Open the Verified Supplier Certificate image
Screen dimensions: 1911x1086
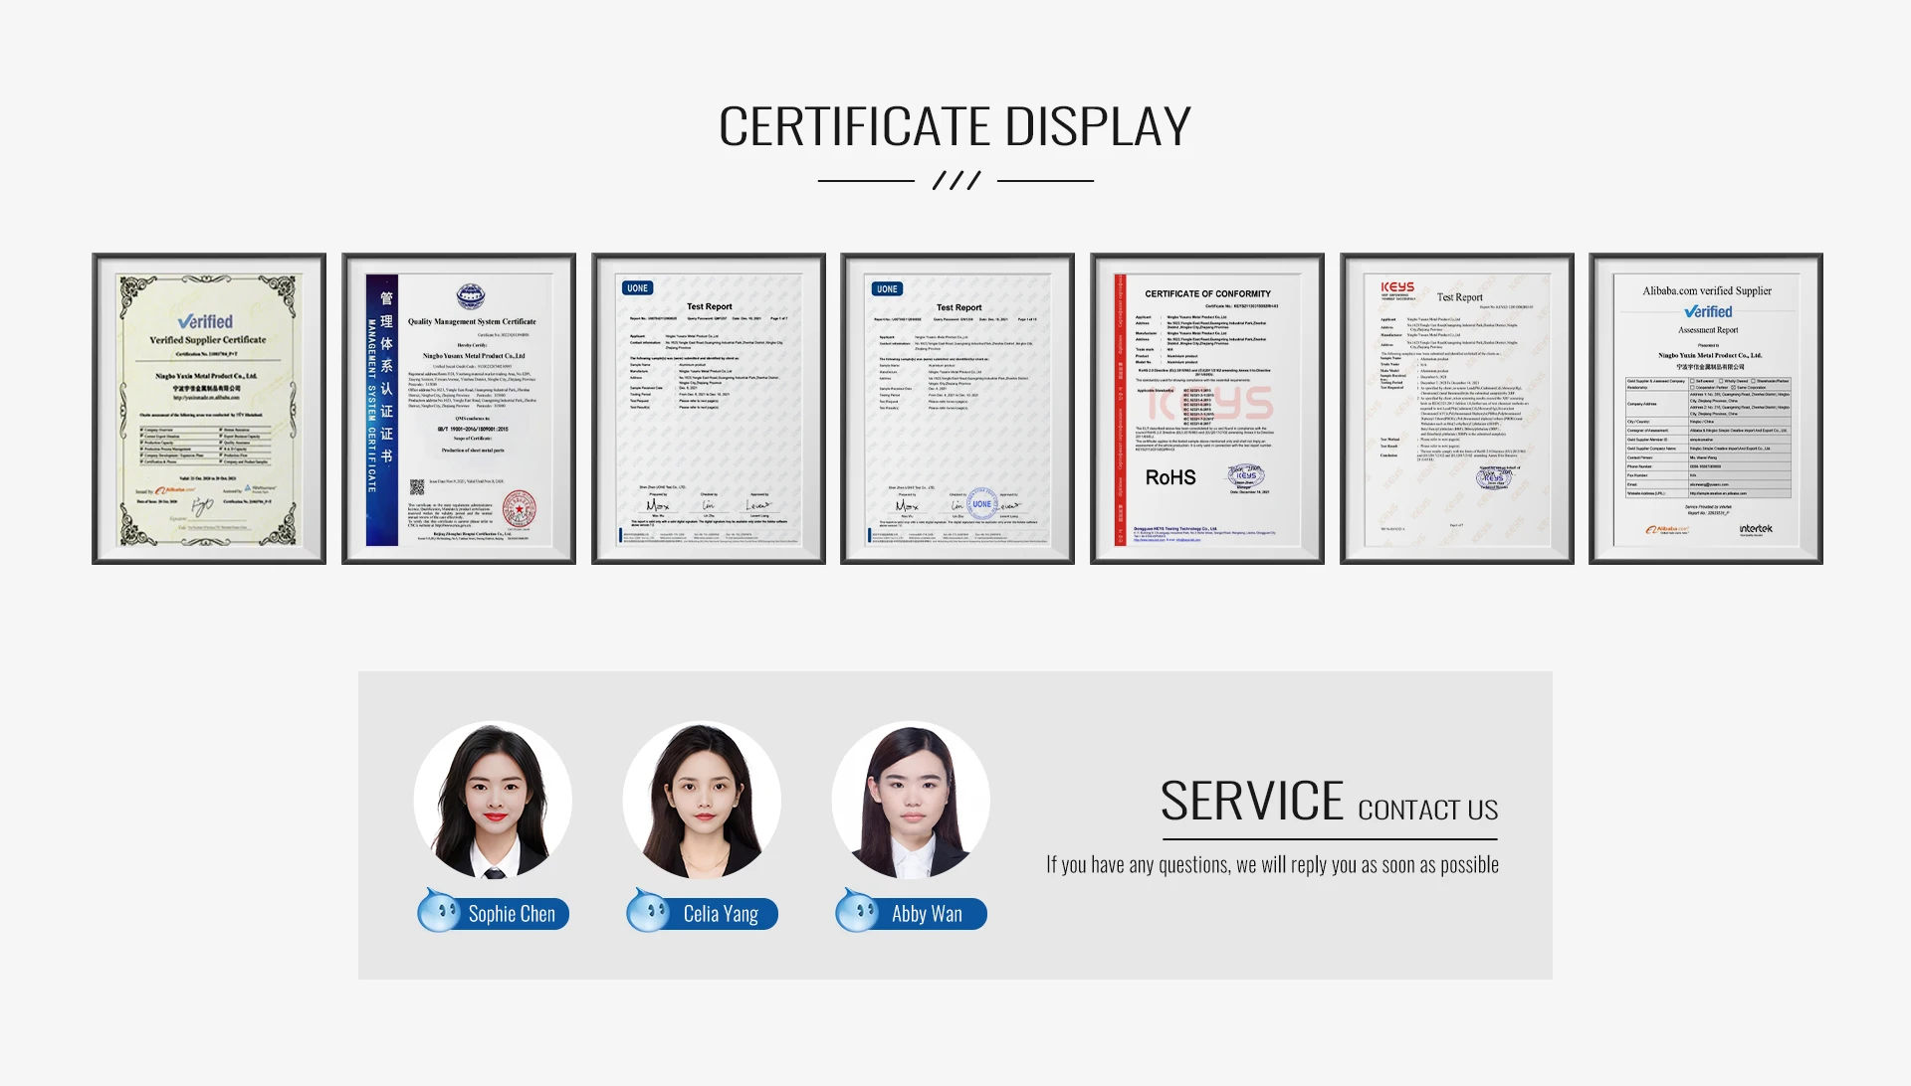pyautogui.click(x=209, y=409)
